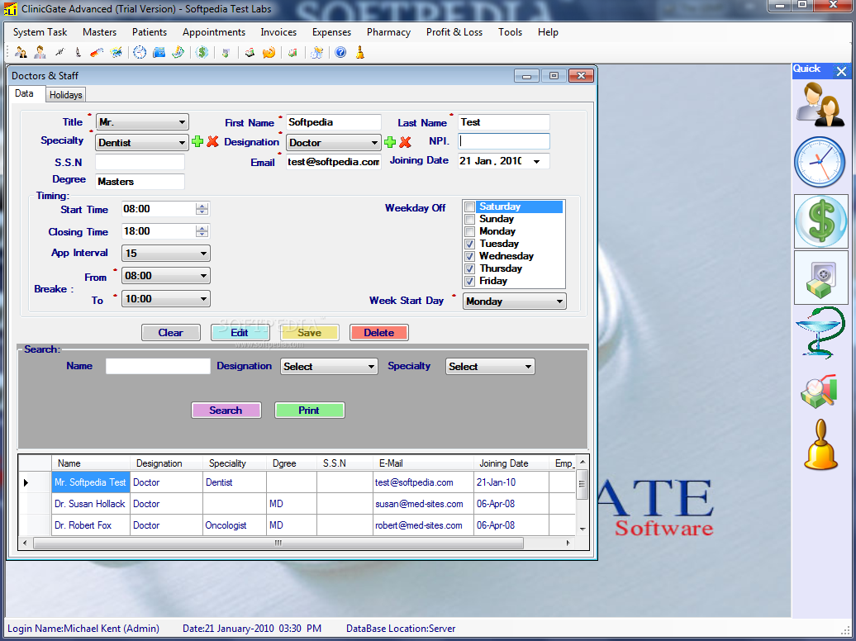Open the Week Start Day dropdown
This screenshot has width=856, height=641.
[514, 302]
